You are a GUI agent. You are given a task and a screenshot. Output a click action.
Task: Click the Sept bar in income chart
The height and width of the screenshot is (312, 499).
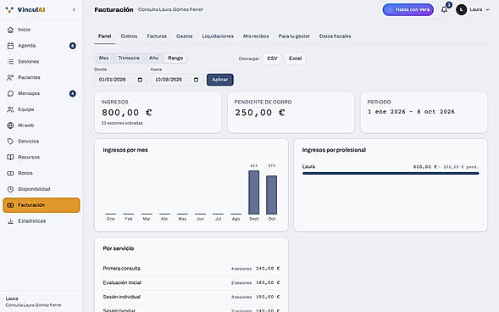(253, 192)
